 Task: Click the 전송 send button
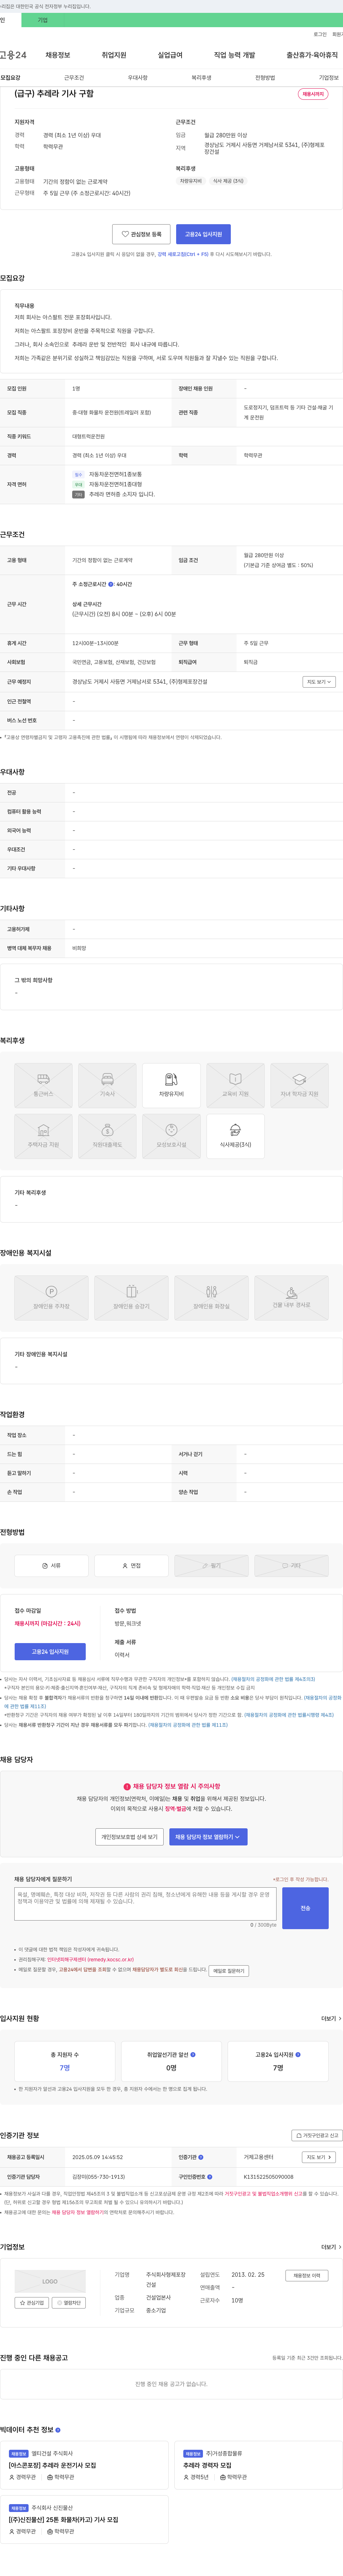point(305,1908)
